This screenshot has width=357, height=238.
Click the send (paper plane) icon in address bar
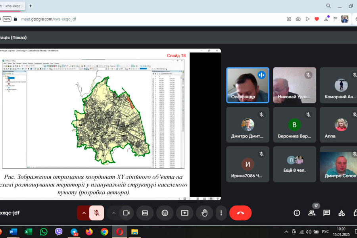tap(307, 19)
